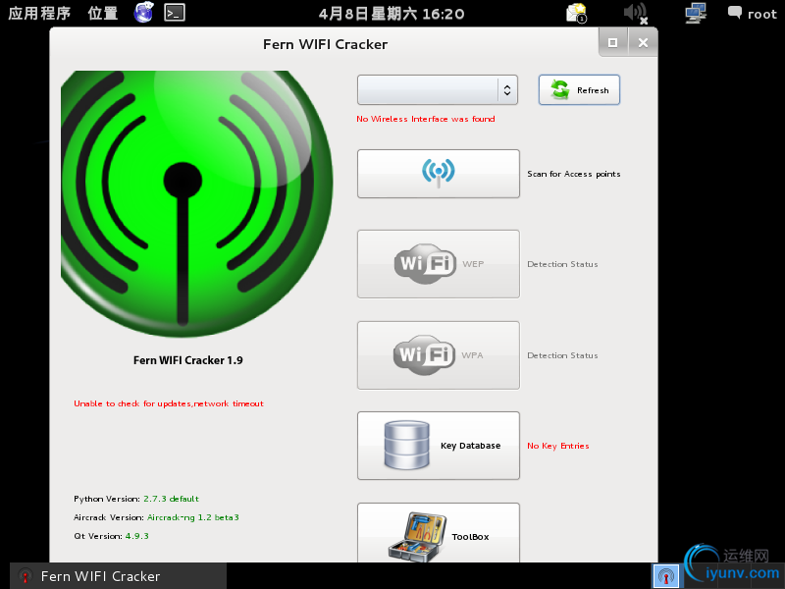Click the 'Scan for Access points' label
The image size is (785, 589).
coord(574,174)
